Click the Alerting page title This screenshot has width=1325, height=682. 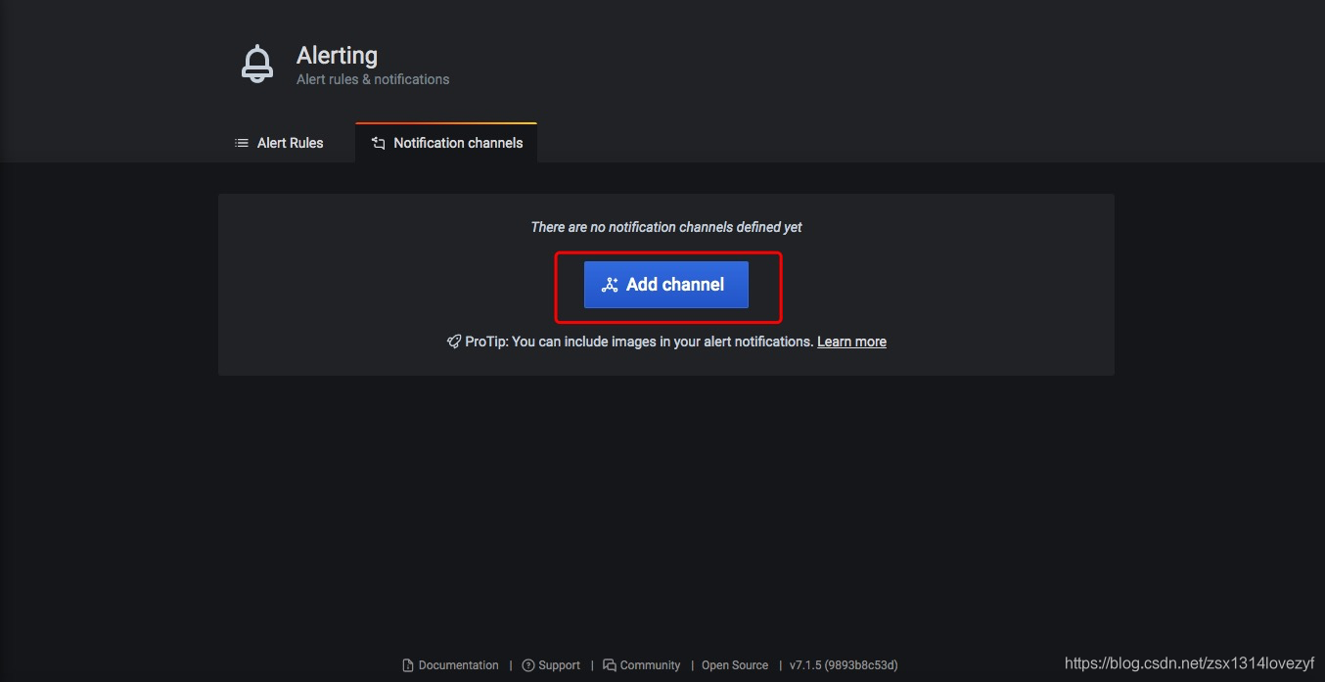pyautogui.click(x=337, y=56)
